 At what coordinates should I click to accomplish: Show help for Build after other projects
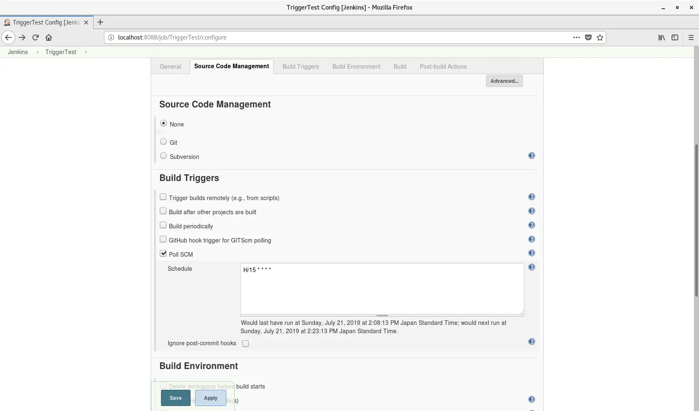pyautogui.click(x=531, y=211)
